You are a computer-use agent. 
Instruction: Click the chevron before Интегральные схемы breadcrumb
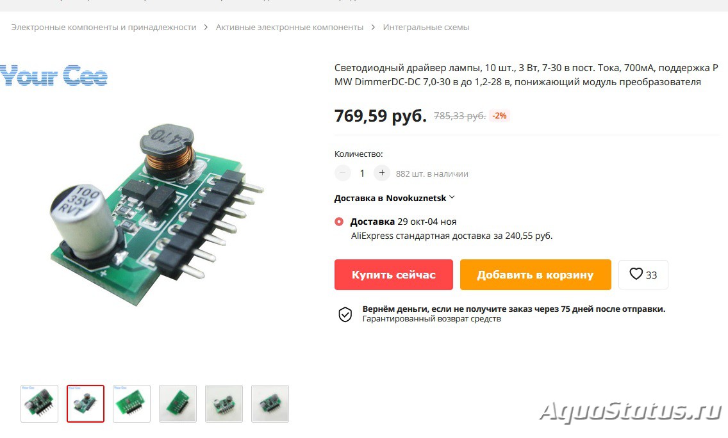click(373, 28)
